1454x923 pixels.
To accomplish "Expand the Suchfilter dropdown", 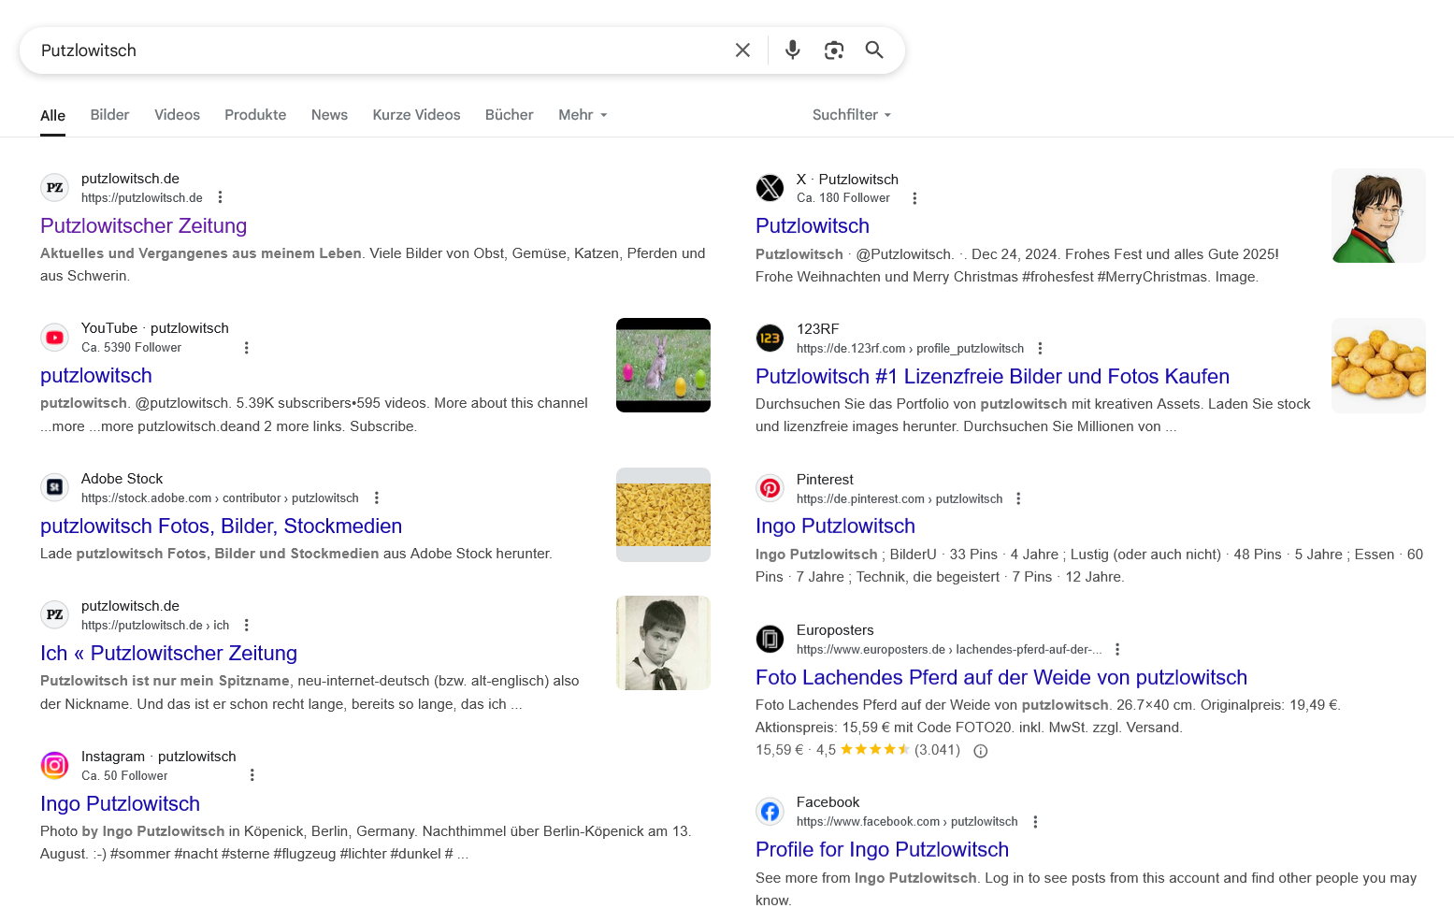I will coord(852,115).
